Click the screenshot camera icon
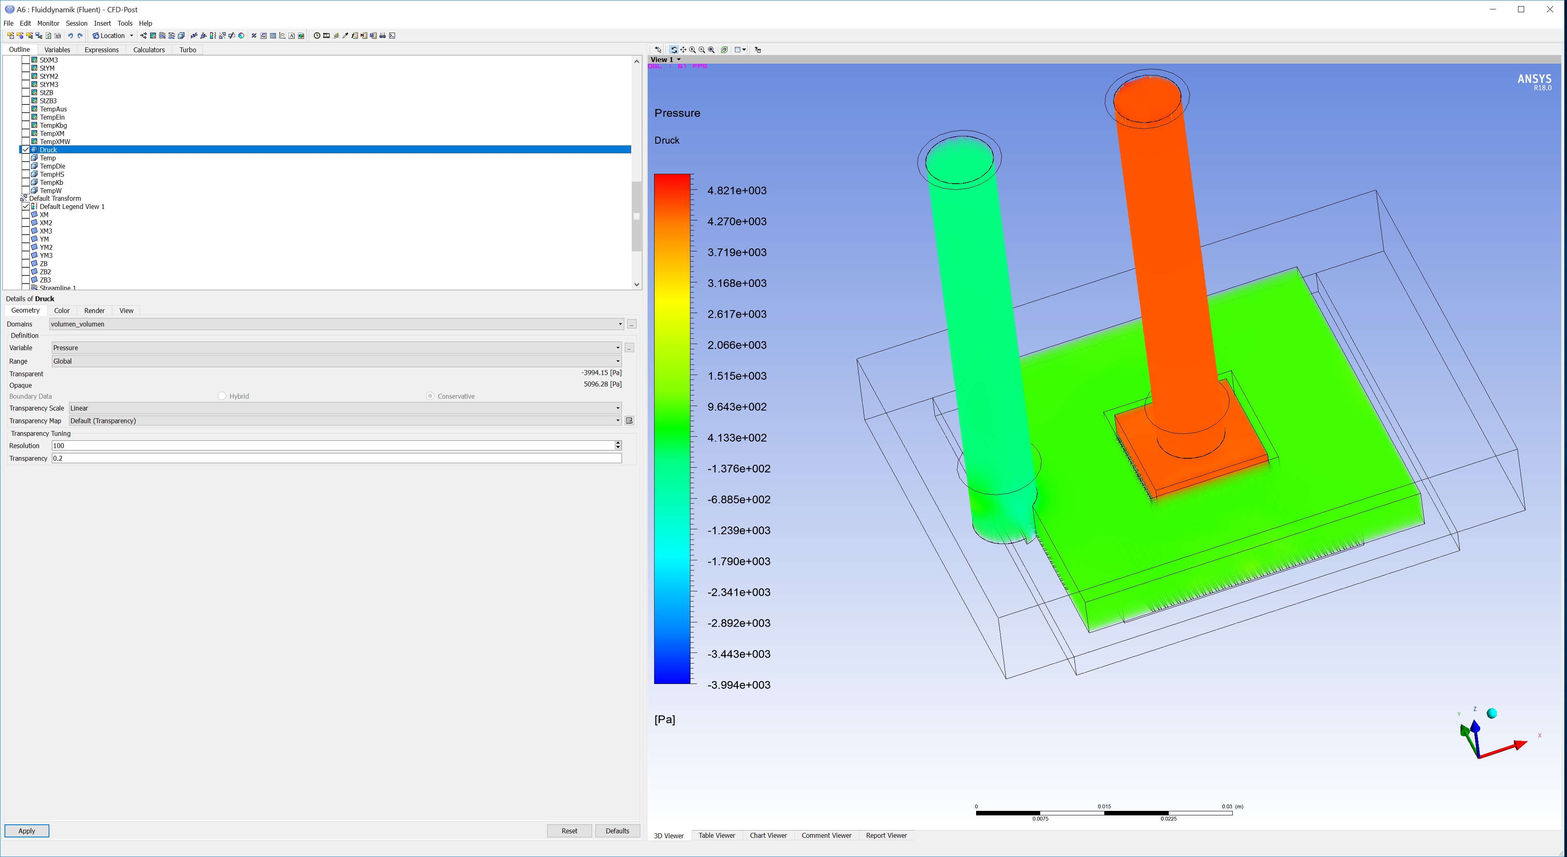Screen dimensions: 1567x857 click(x=58, y=36)
